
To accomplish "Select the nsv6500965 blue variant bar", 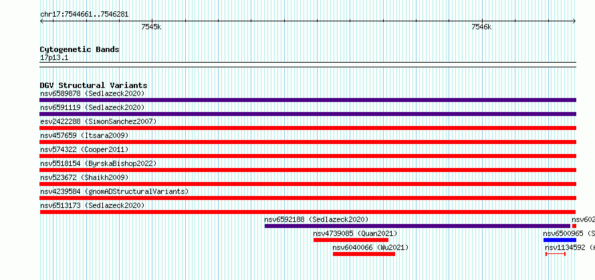I will pyautogui.click(x=560, y=240).
